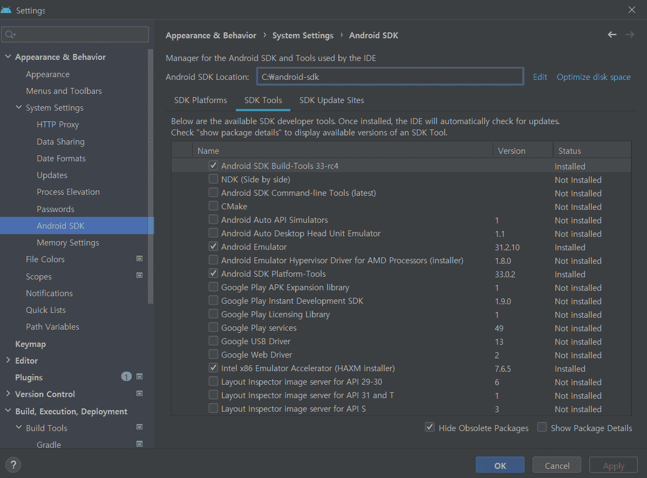
Task: Open Notifications settings
Action: 49,293
